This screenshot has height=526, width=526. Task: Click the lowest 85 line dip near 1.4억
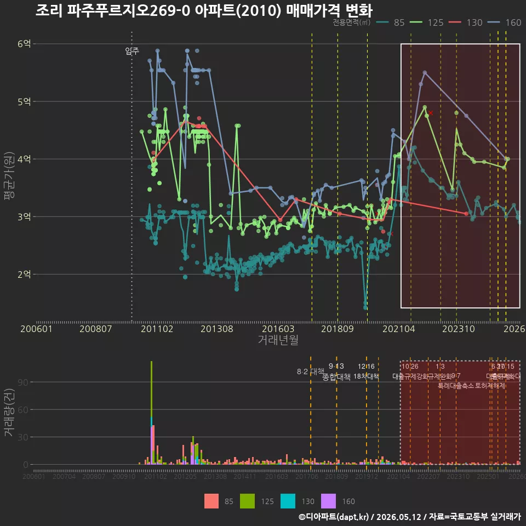click(365, 307)
